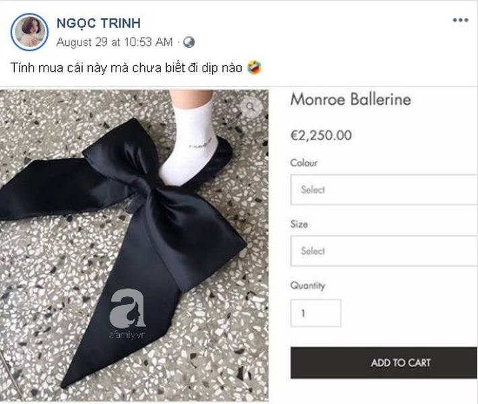The height and width of the screenshot is (404, 478).
Task: Open the three-dot post options menu
Action: (460, 20)
